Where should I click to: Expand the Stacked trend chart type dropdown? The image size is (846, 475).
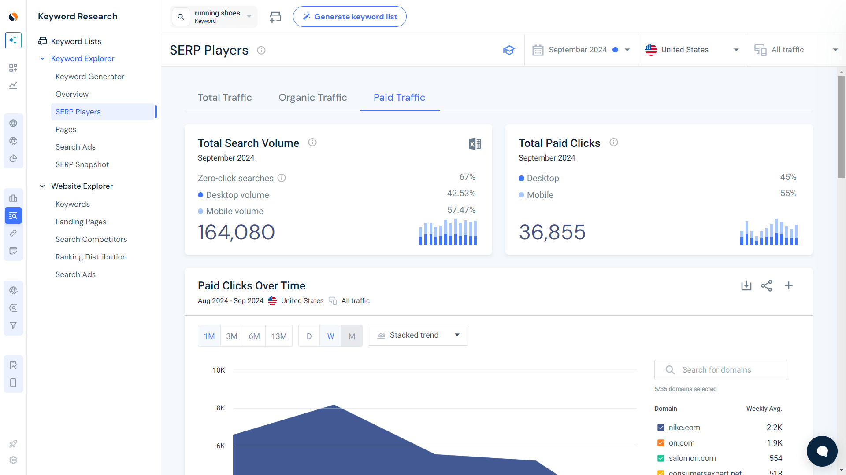(418, 336)
